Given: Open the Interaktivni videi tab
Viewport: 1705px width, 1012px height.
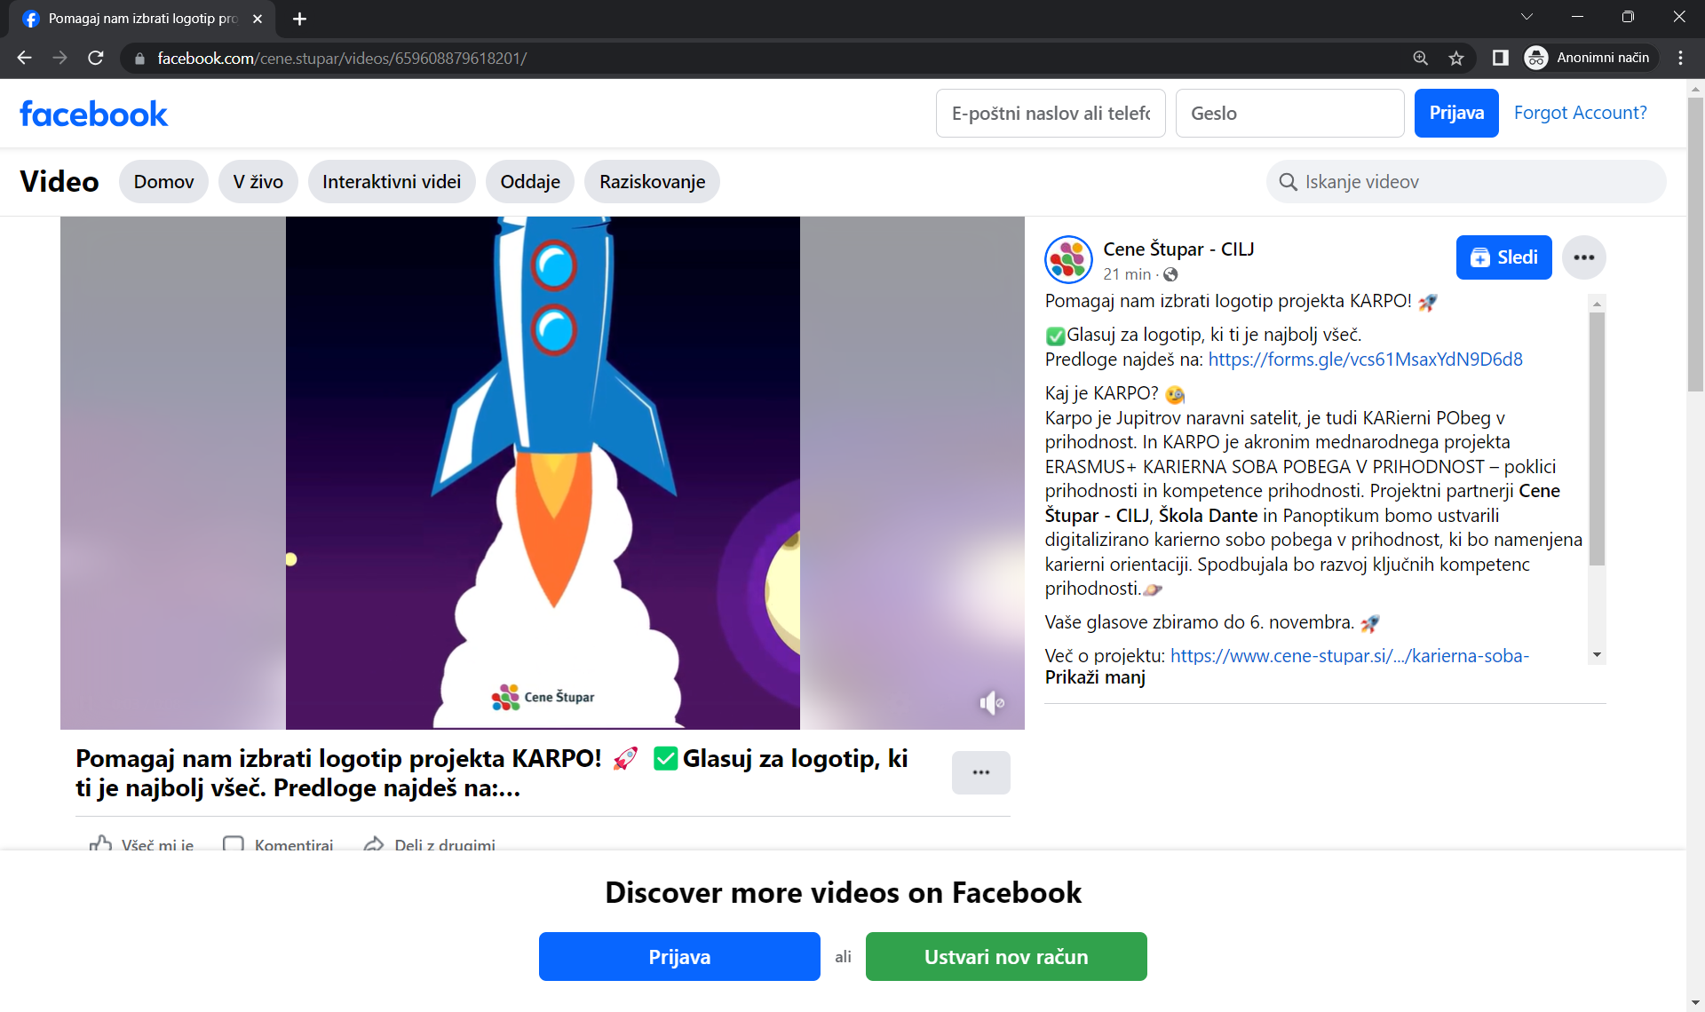Looking at the screenshot, I should (391, 182).
